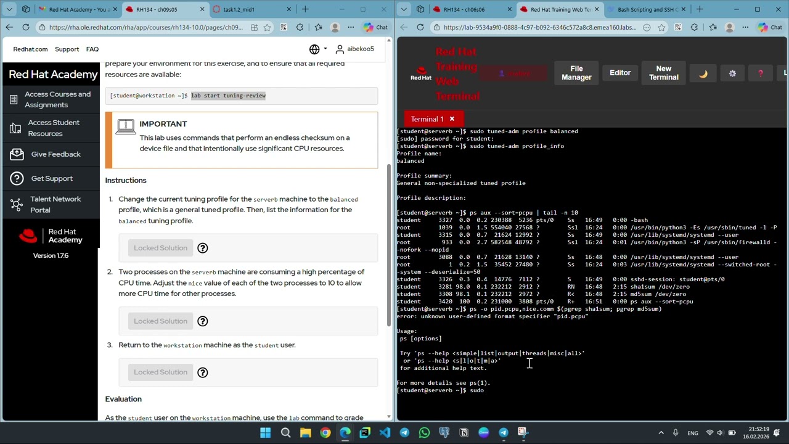Open the terminal help question mark
This screenshot has width=789, height=444.
(761, 73)
